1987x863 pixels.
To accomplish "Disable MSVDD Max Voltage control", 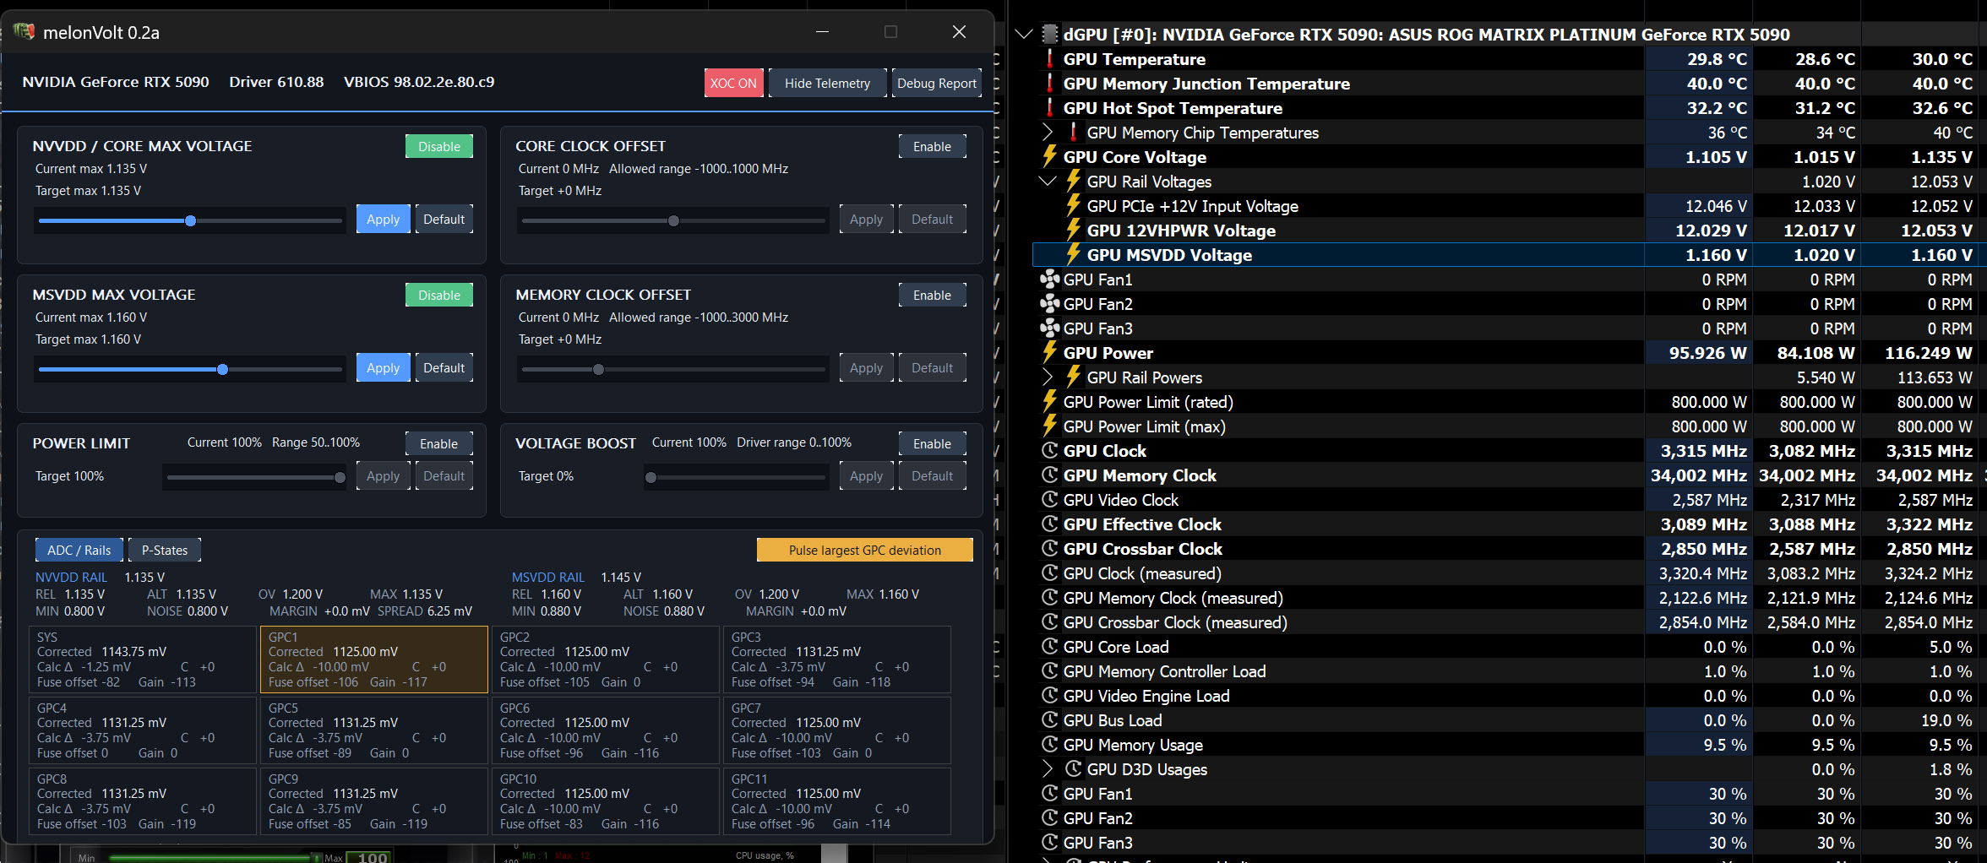I will coord(439,295).
